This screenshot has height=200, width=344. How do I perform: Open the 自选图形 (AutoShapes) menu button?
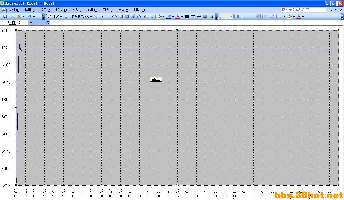coord(82,17)
